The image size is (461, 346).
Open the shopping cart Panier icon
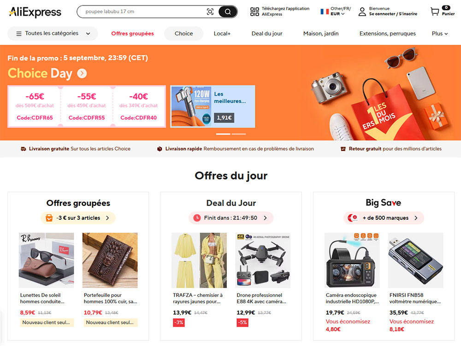click(x=435, y=12)
